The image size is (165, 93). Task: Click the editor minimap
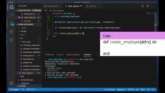(150, 13)
